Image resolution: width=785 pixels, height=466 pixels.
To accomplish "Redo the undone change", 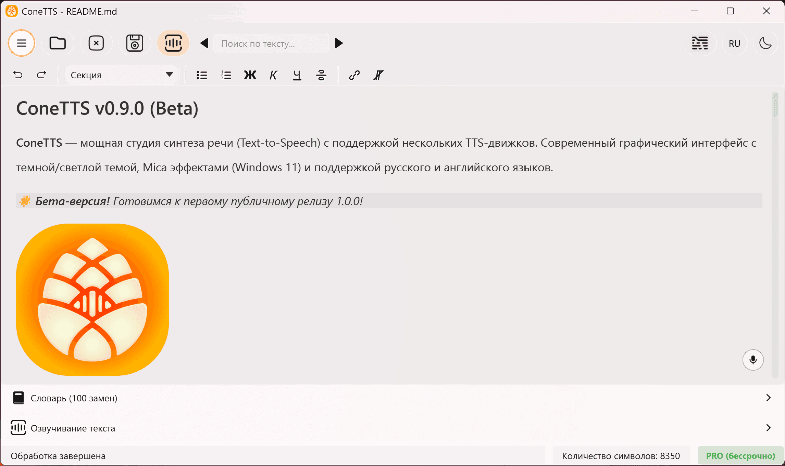I will 41,75.
